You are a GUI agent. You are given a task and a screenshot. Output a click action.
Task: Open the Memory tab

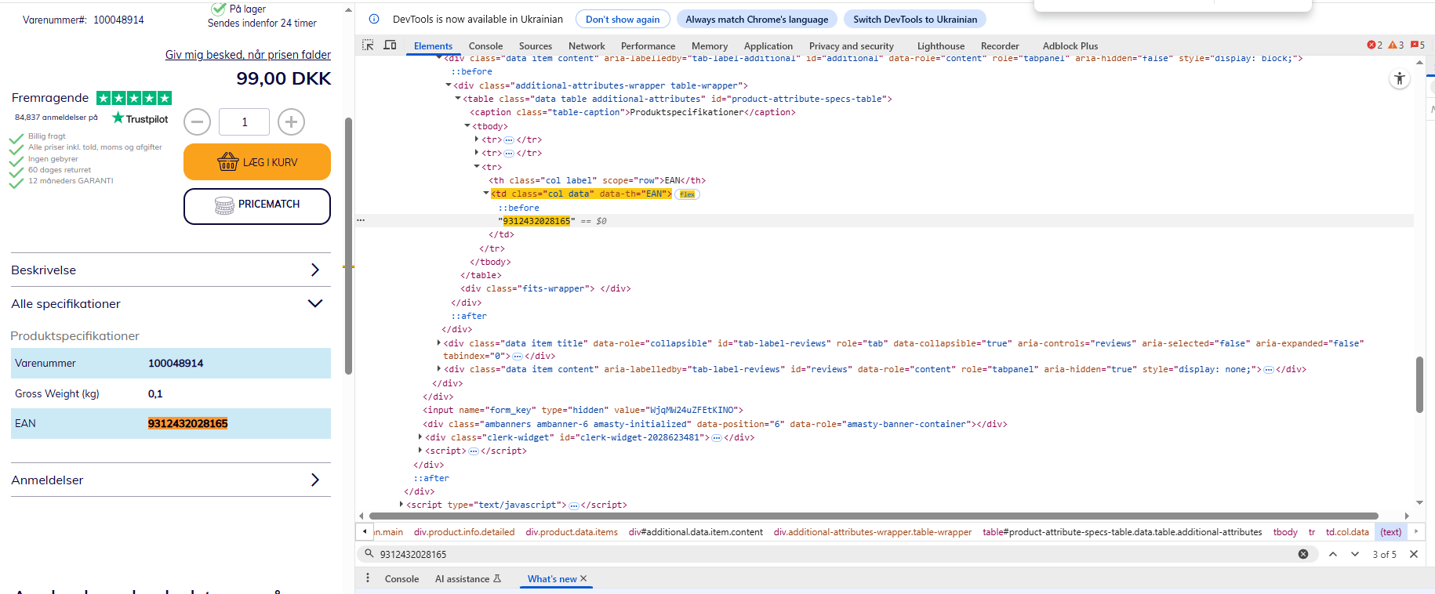(710, 46)
